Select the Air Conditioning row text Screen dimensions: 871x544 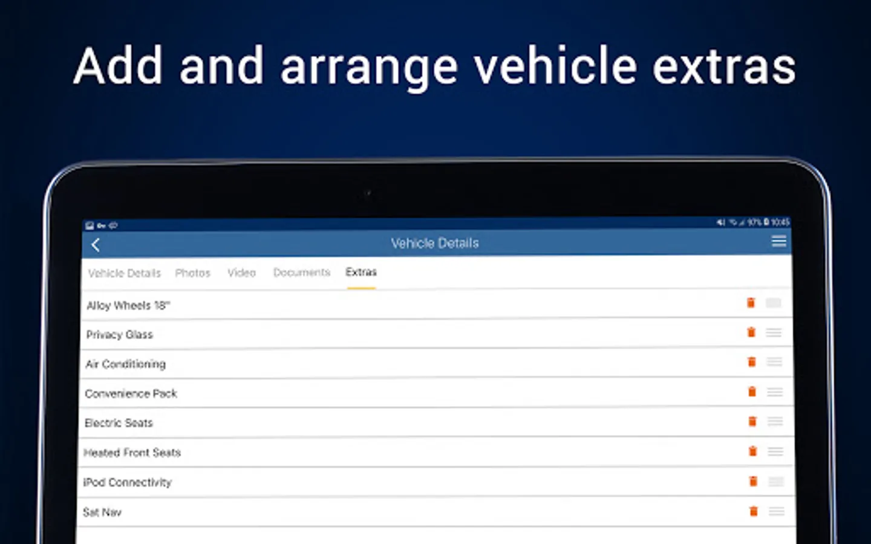pos(125,364)
